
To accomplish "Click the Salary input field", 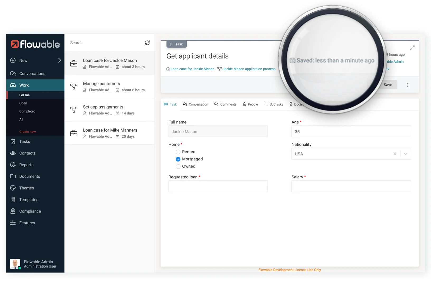I will click(x=351, y=186).
